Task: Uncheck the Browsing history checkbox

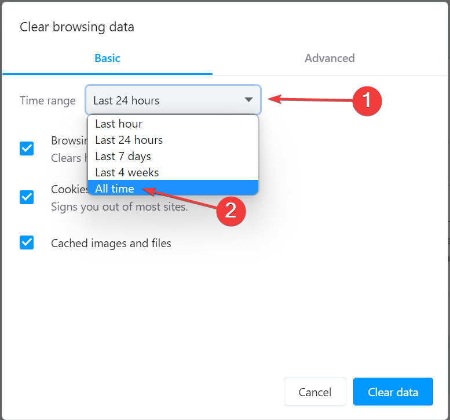Action: click(27, 149)
